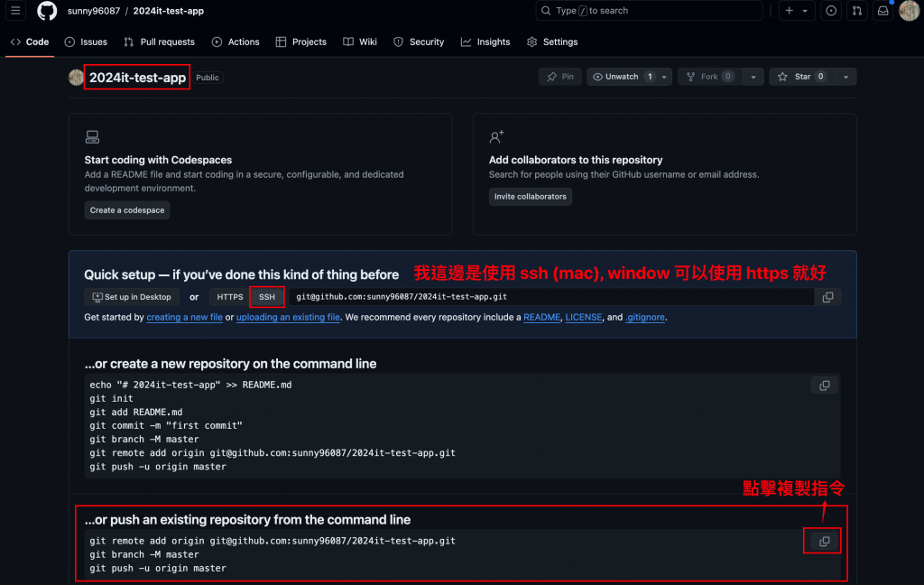Copy the create new repository commands
This screenshot has width=924, height=585.
click(x=825, y=385)
